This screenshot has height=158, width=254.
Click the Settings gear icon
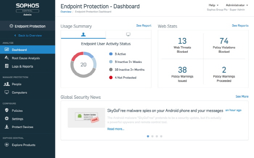point(7,119)
